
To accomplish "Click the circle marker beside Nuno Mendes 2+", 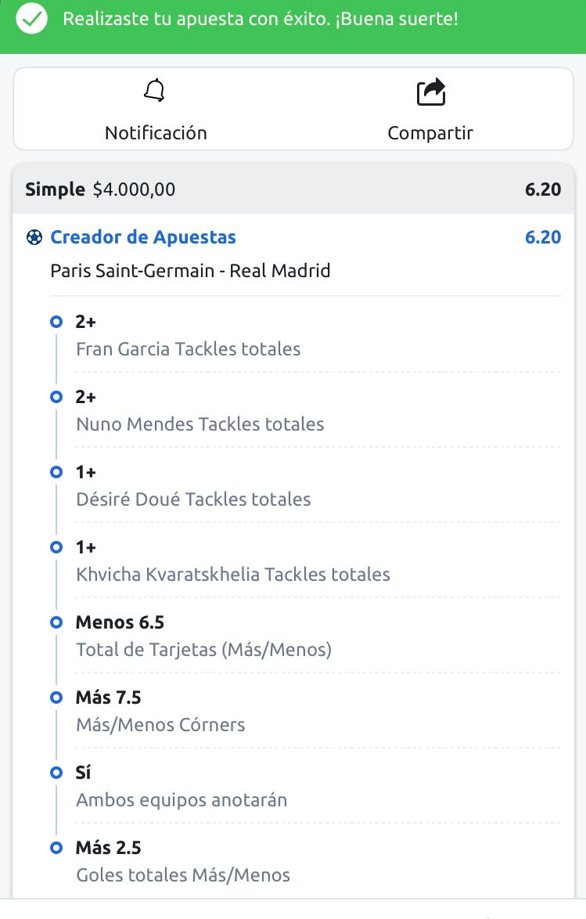I will point(56,397).
